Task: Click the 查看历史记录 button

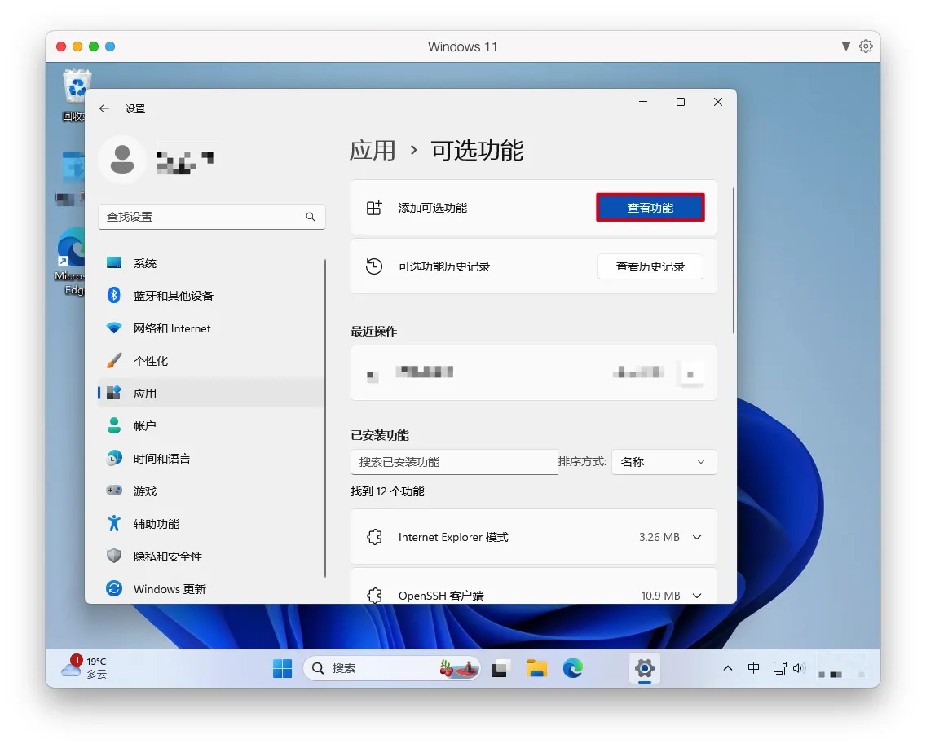Action: [650, 266]
